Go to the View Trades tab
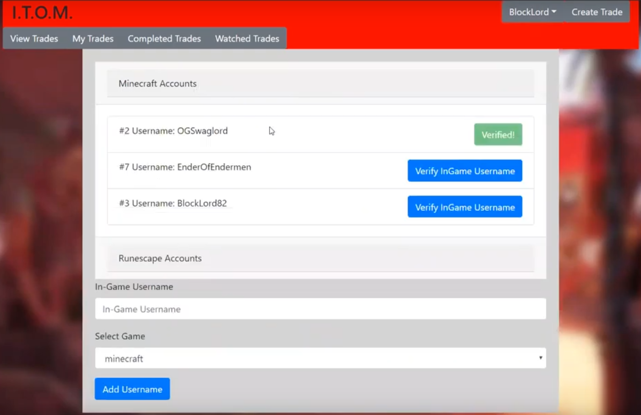Image resolution: width=641 pixels, height=415 pixels. pyautogui.click(x=34, y=39)
